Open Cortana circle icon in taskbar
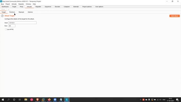This screenshot has height=102, width=181. coord(14,99)
